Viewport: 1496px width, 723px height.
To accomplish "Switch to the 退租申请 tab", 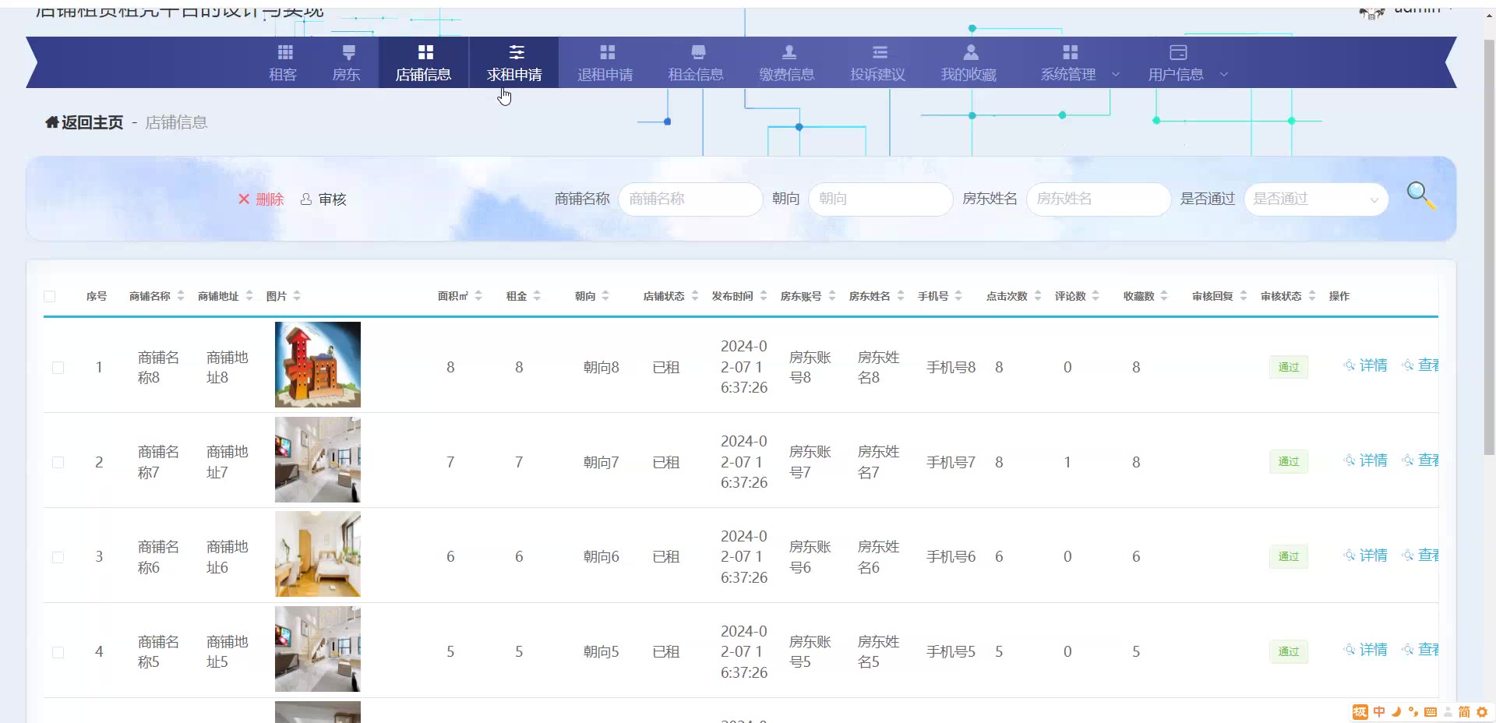I will click(x=605, y=63).
